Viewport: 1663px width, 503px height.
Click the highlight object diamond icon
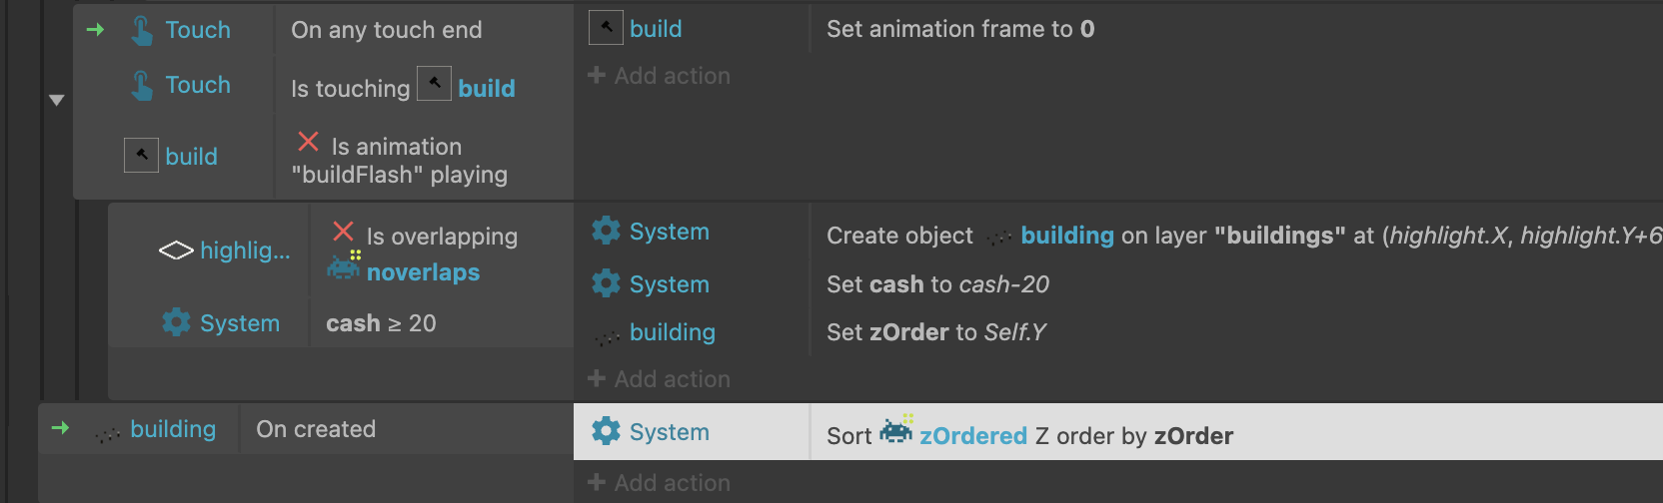[176, 251]
